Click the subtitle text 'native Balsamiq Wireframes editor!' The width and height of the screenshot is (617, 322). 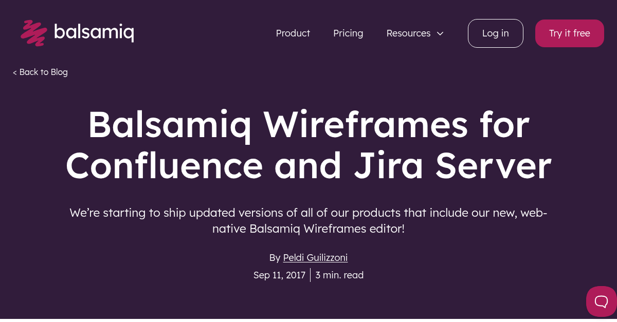click(x=308, y=229)
